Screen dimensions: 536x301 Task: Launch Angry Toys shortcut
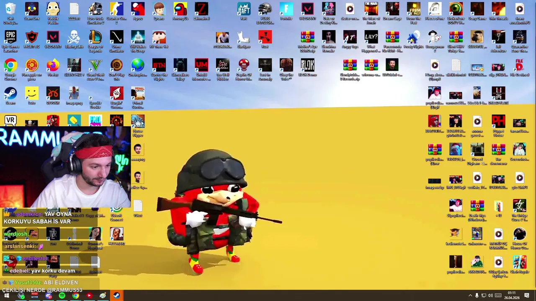[x=350, y=40]
